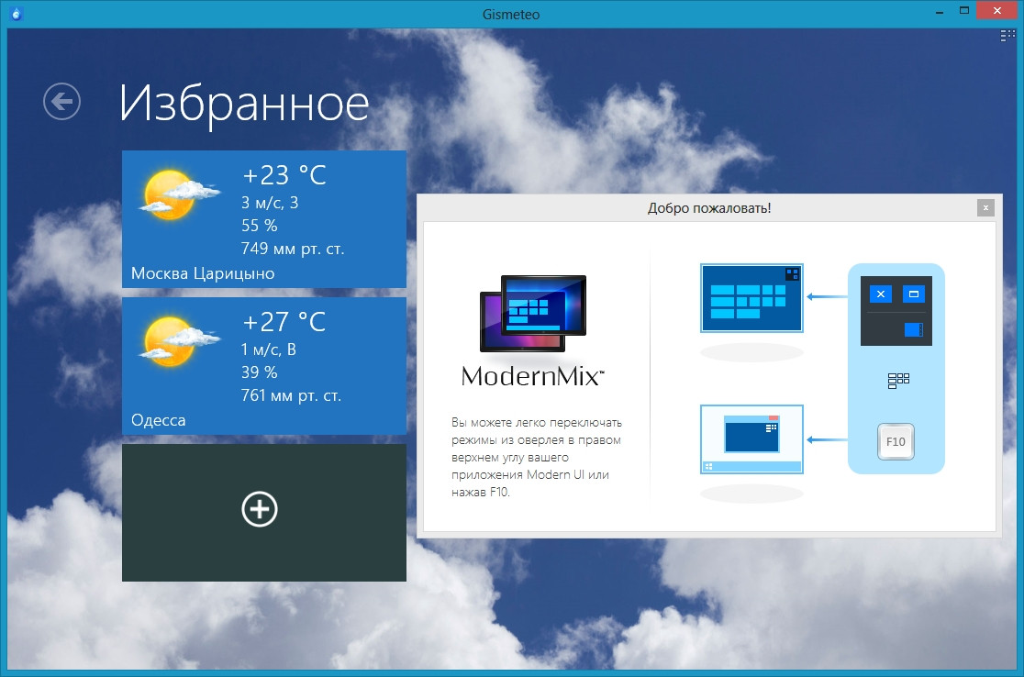Click the sun and cloud icon for Одесса
The height and width of the screenshot is (677, 1024).
coord(178,341)
